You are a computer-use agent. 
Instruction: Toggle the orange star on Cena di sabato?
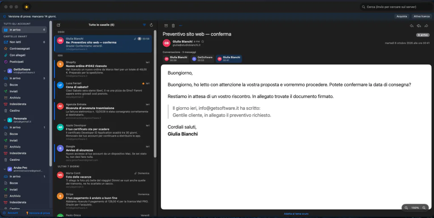[x=143, y=83]
